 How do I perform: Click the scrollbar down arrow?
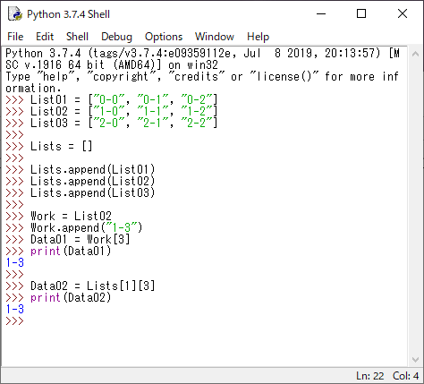[415, 360]
